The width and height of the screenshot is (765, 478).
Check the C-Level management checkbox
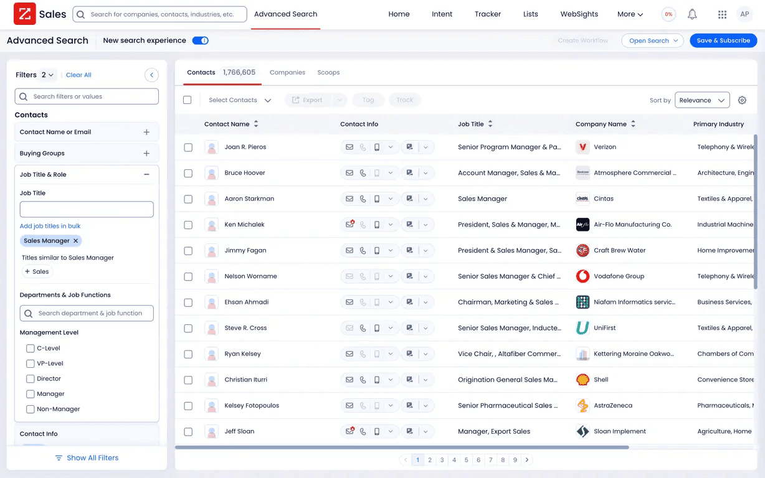(30, 349)
